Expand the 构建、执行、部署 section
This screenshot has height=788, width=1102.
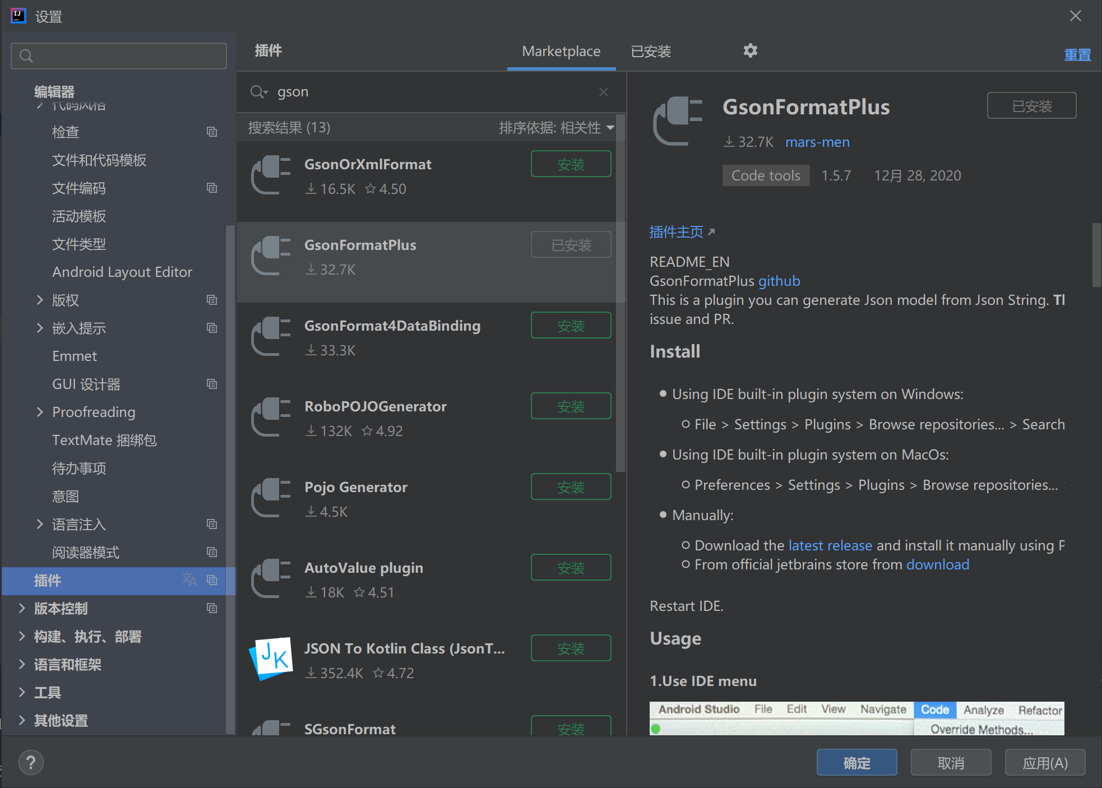click(22, 636)
